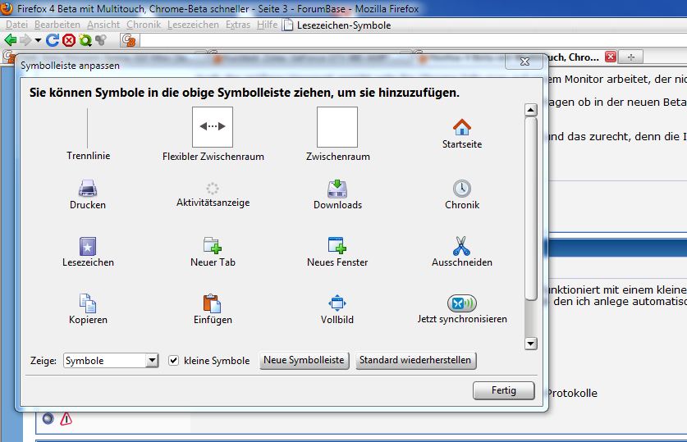Select the Vollbild icon
Viewport: 687px width, 442px height.
[337, 303]
